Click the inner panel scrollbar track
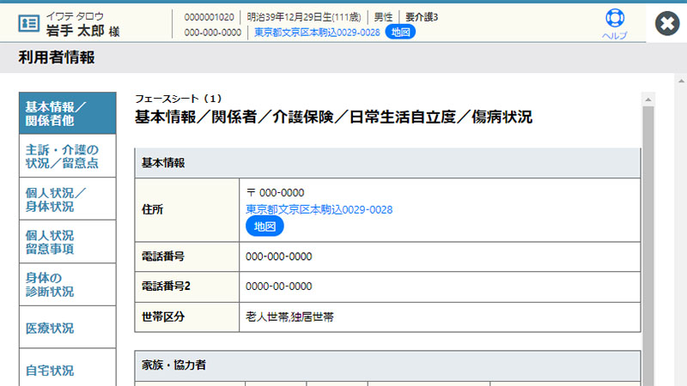Screen dimensions: 687x386 (648, 245)
